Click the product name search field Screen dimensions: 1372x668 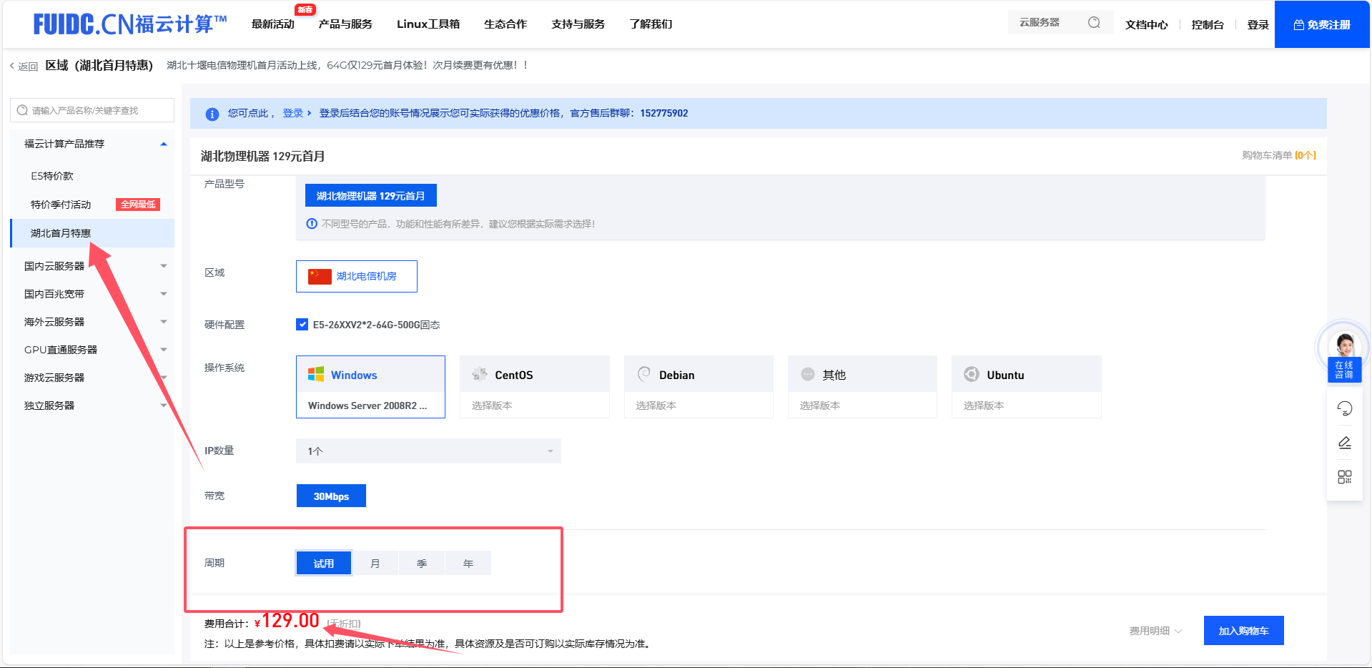[93, 110]
